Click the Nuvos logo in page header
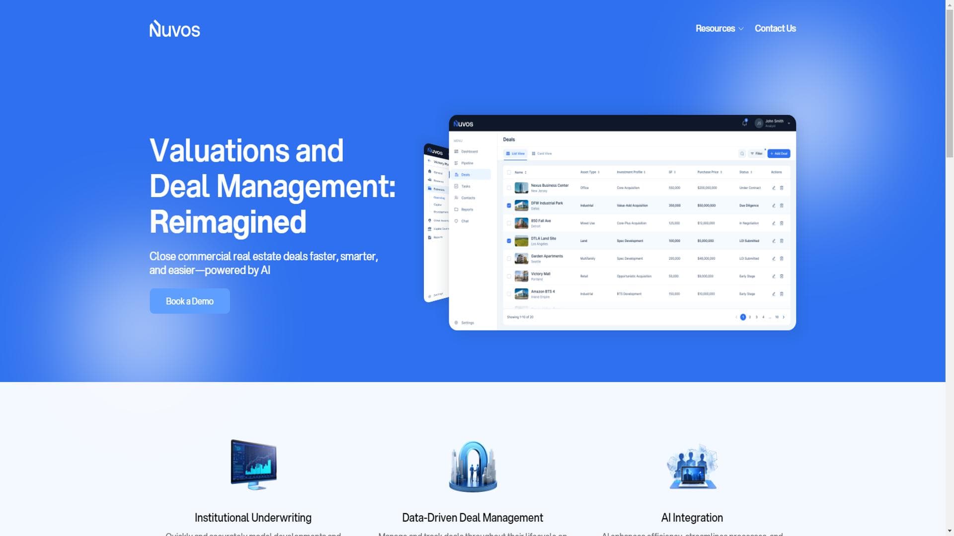The image size is (954, 536). (x=174, y=29)
